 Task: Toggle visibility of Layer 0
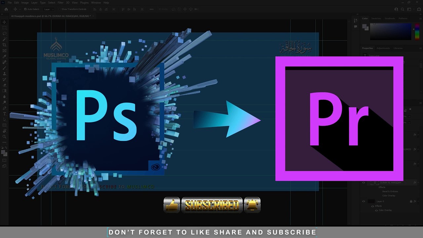pyautogui.click(x=364, y=201)
